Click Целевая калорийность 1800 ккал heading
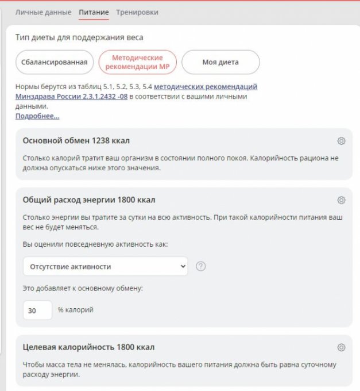360x391 pixels. (88, 347)
